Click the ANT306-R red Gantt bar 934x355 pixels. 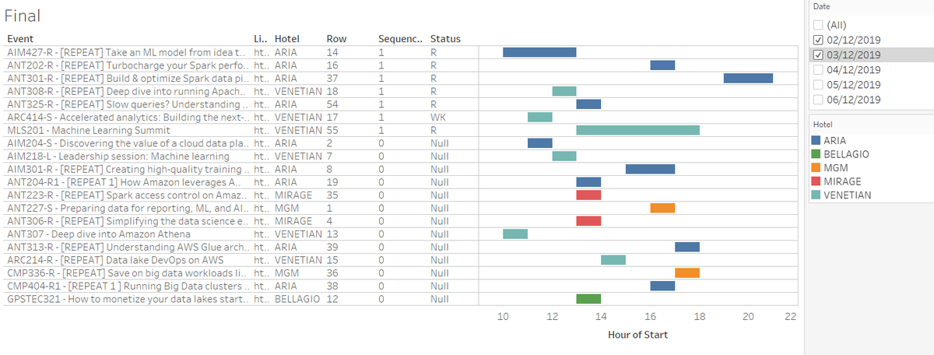[588, 221]
